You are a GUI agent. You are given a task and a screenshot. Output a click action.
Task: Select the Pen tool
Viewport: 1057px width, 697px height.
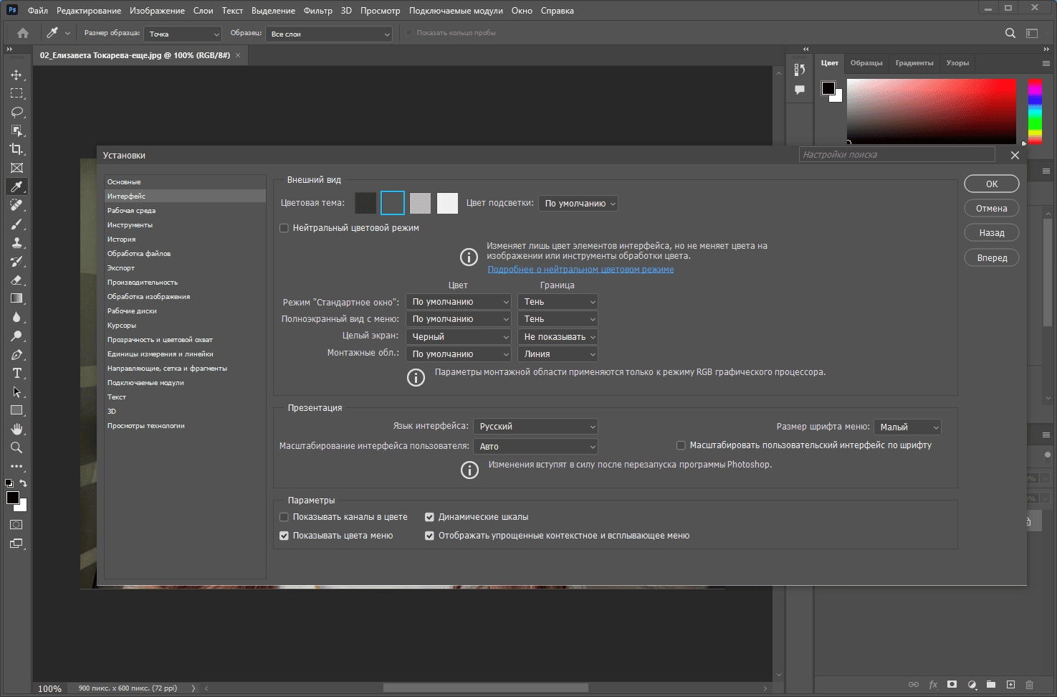(16, 355)
